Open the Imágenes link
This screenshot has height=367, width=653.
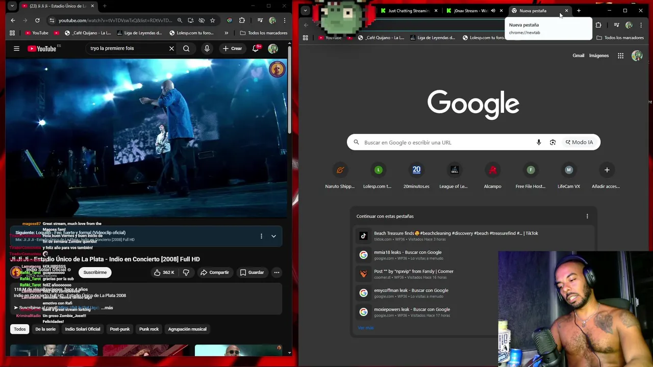[599, 56]
